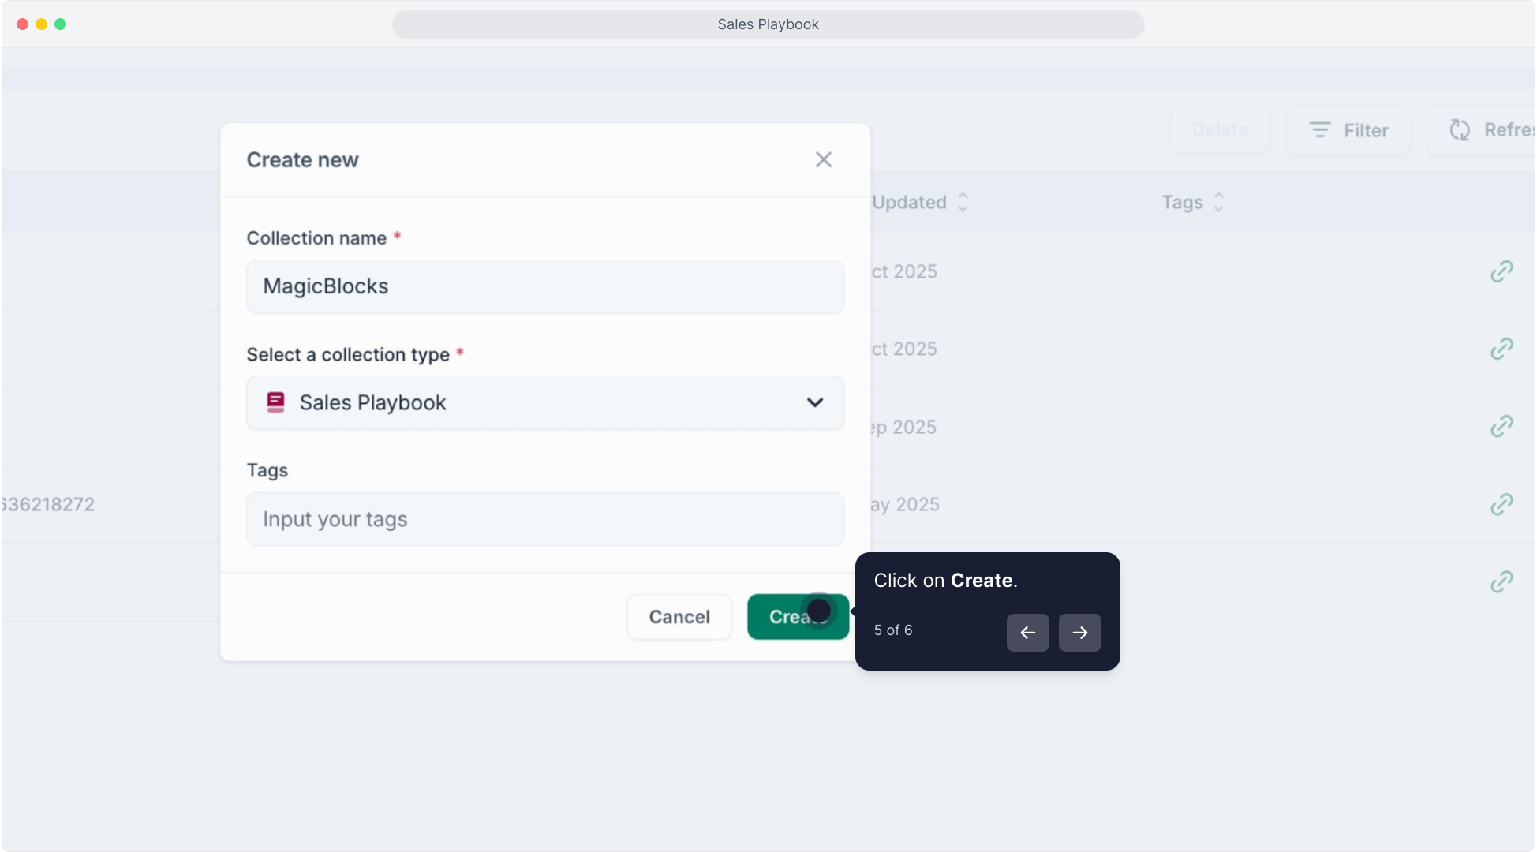1537x852 pixels.
Task: Copy link icon for fourth row
Action: pos(1501,504)
